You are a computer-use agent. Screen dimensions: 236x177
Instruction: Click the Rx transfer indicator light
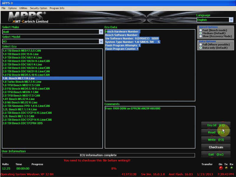point(232,168)
